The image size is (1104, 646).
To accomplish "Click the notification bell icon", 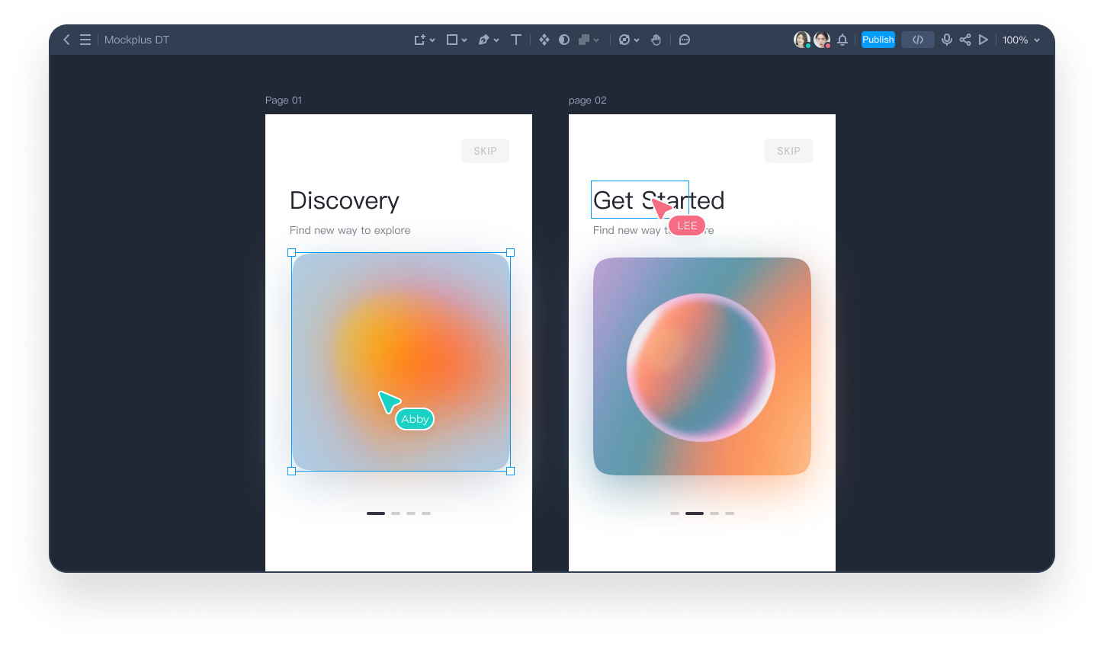I will coord(842,40).
